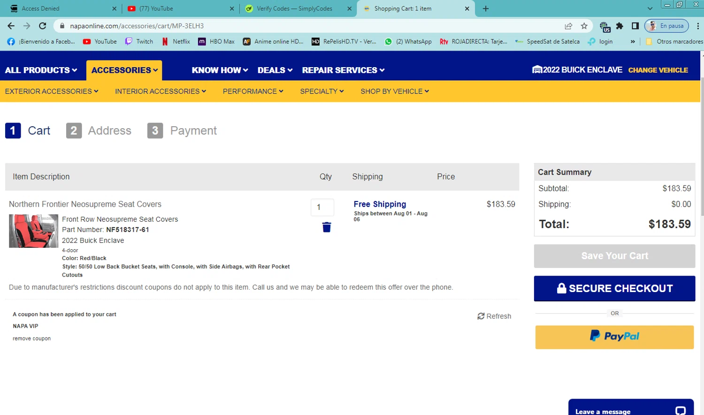Close the Shopping Cart tab
704x415 pixels.
pyautogui.click(x=467, y=8)
